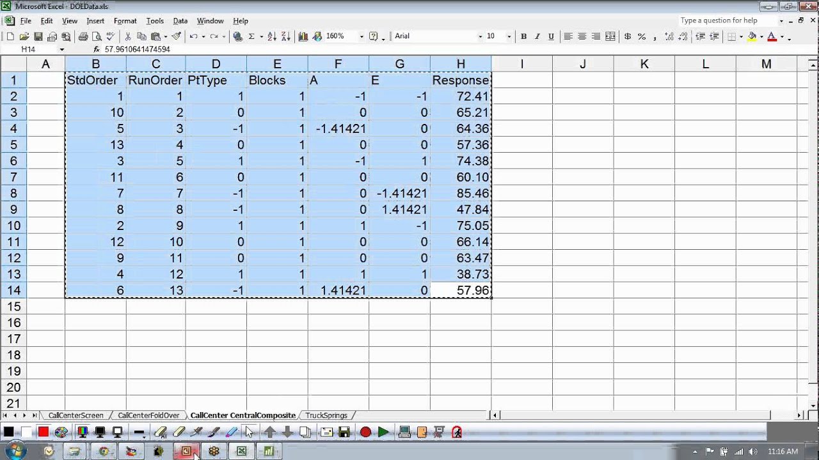
Task: Align text left in the formatting toolbar
Action: click(x=568, y=36)
